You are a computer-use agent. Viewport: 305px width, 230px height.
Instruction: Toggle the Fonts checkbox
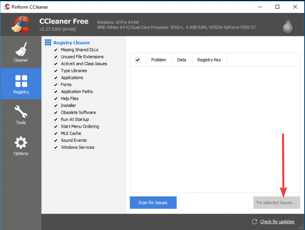tap(56, 84)
